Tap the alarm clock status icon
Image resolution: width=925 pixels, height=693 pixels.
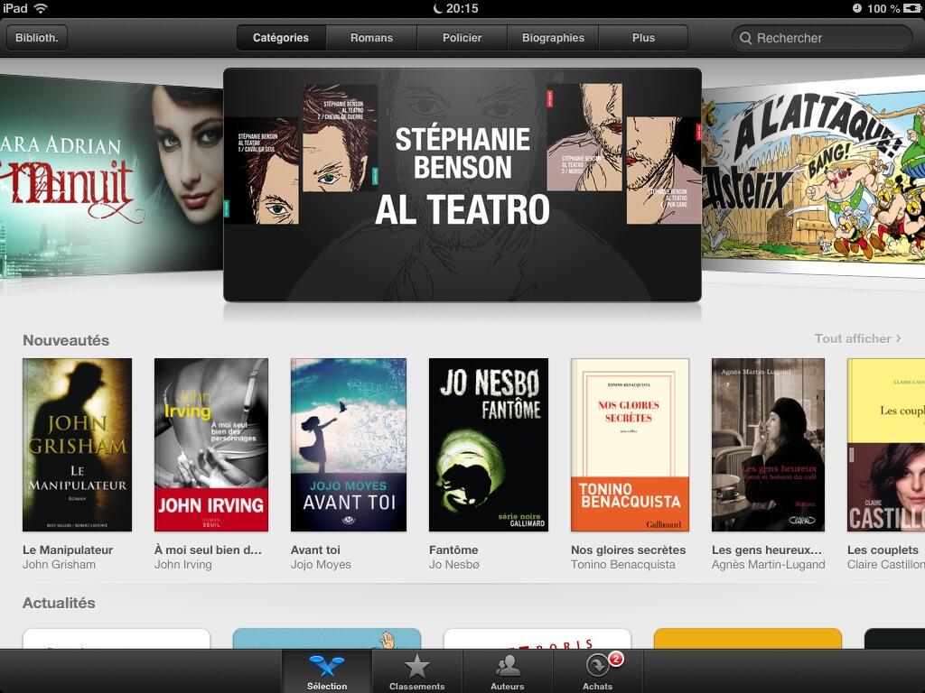pyautogui.click(x=856, y=8)
